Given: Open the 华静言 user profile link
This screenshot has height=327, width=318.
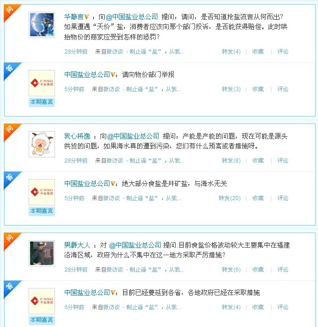Looking at the screenshot, I should 74,17.
